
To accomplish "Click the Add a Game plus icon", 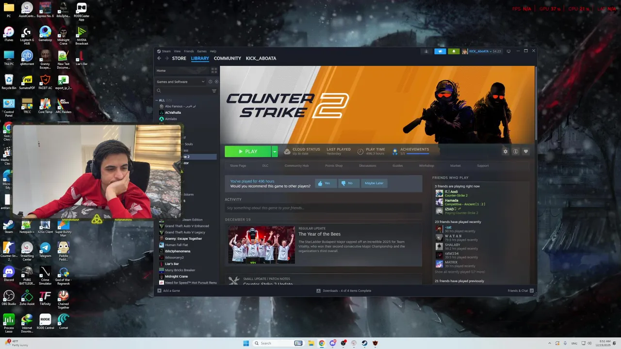I will [x=159, y=291].
